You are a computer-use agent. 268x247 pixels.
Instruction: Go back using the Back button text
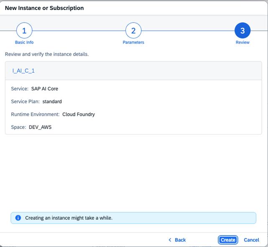point(180,240)
